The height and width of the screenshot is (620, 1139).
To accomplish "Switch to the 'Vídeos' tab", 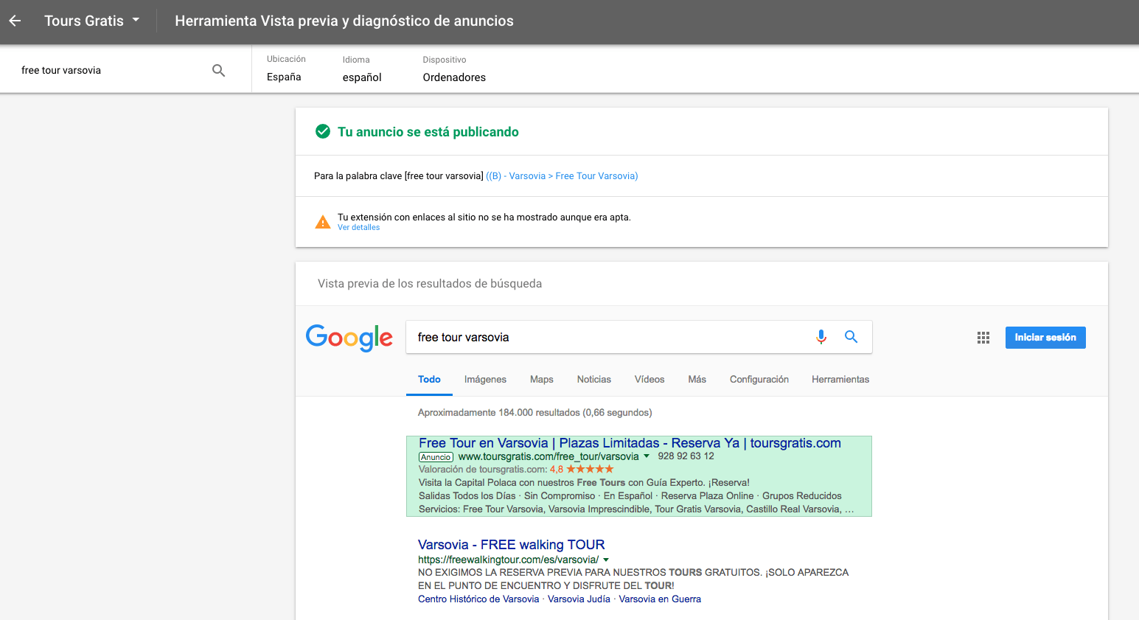I will click(649, 380).
